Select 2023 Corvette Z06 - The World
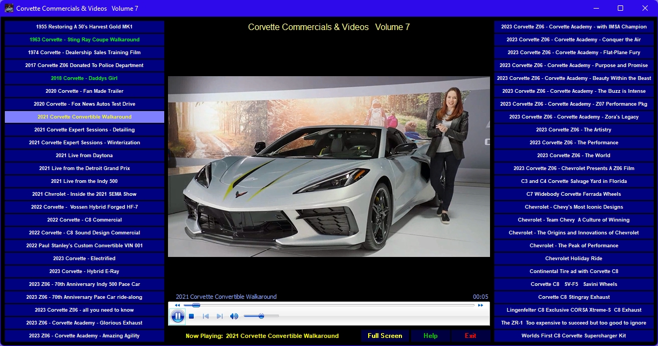 [574, 156]
